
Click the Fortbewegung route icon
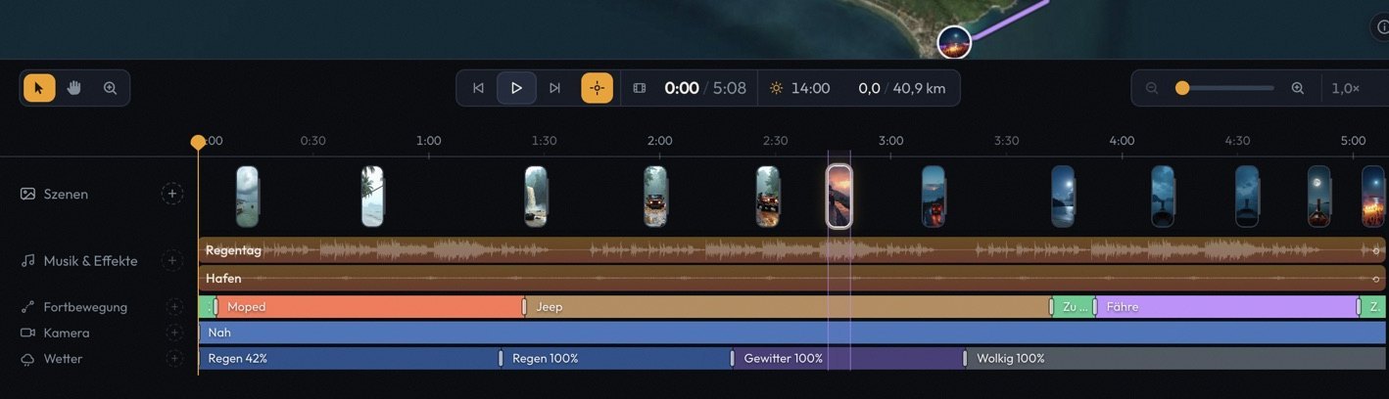pos(27,307)
